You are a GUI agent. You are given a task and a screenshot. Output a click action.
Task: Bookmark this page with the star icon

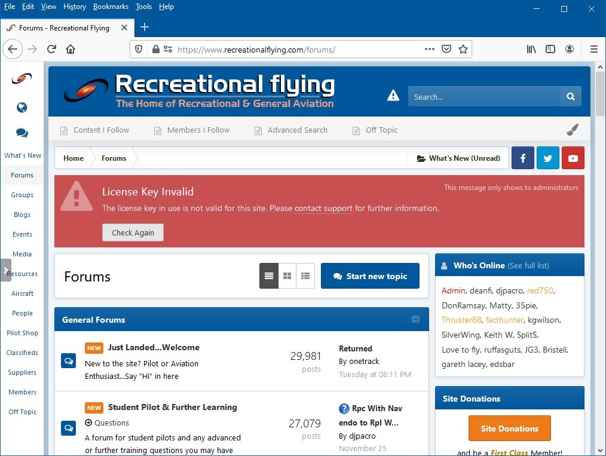pos(463,49)
